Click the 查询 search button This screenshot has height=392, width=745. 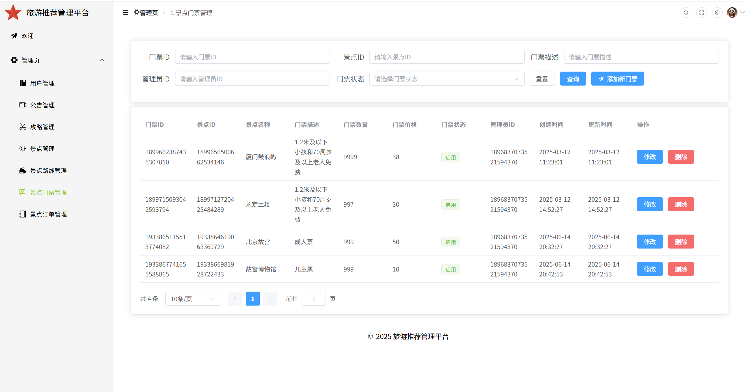[573, 79]
